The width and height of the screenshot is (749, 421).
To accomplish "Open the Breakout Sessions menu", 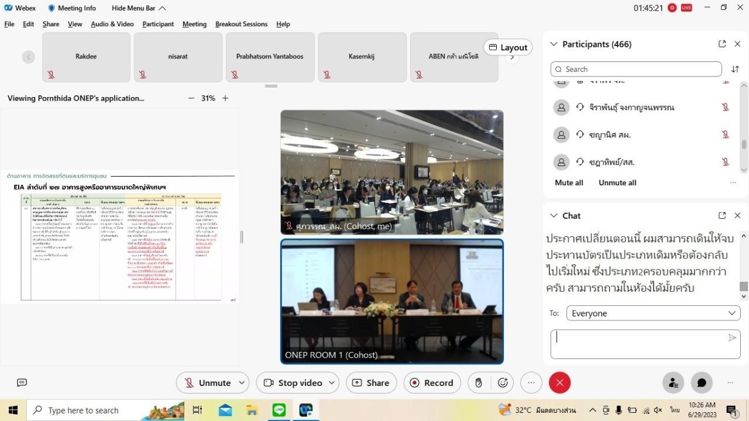I will tap(241, 24).
